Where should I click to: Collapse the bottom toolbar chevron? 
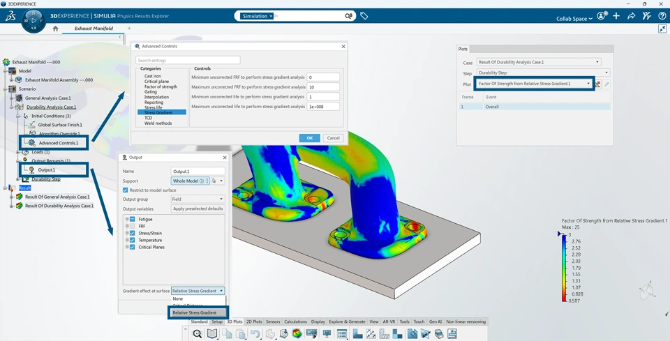coord(185,328)
